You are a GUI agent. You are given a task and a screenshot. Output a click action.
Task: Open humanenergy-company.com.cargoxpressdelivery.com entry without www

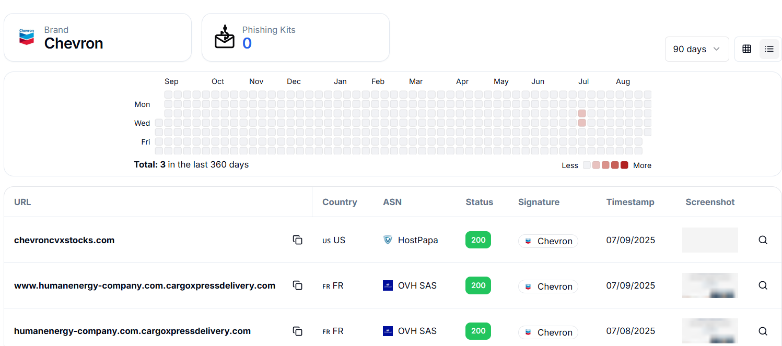coord(132,331)
